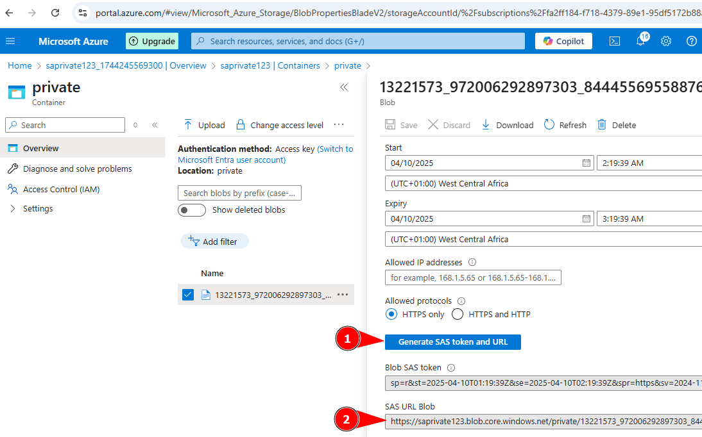Screen dimensions: 702x437
Task: Launch Copilot from the header
Action: (x=563, y=41)
